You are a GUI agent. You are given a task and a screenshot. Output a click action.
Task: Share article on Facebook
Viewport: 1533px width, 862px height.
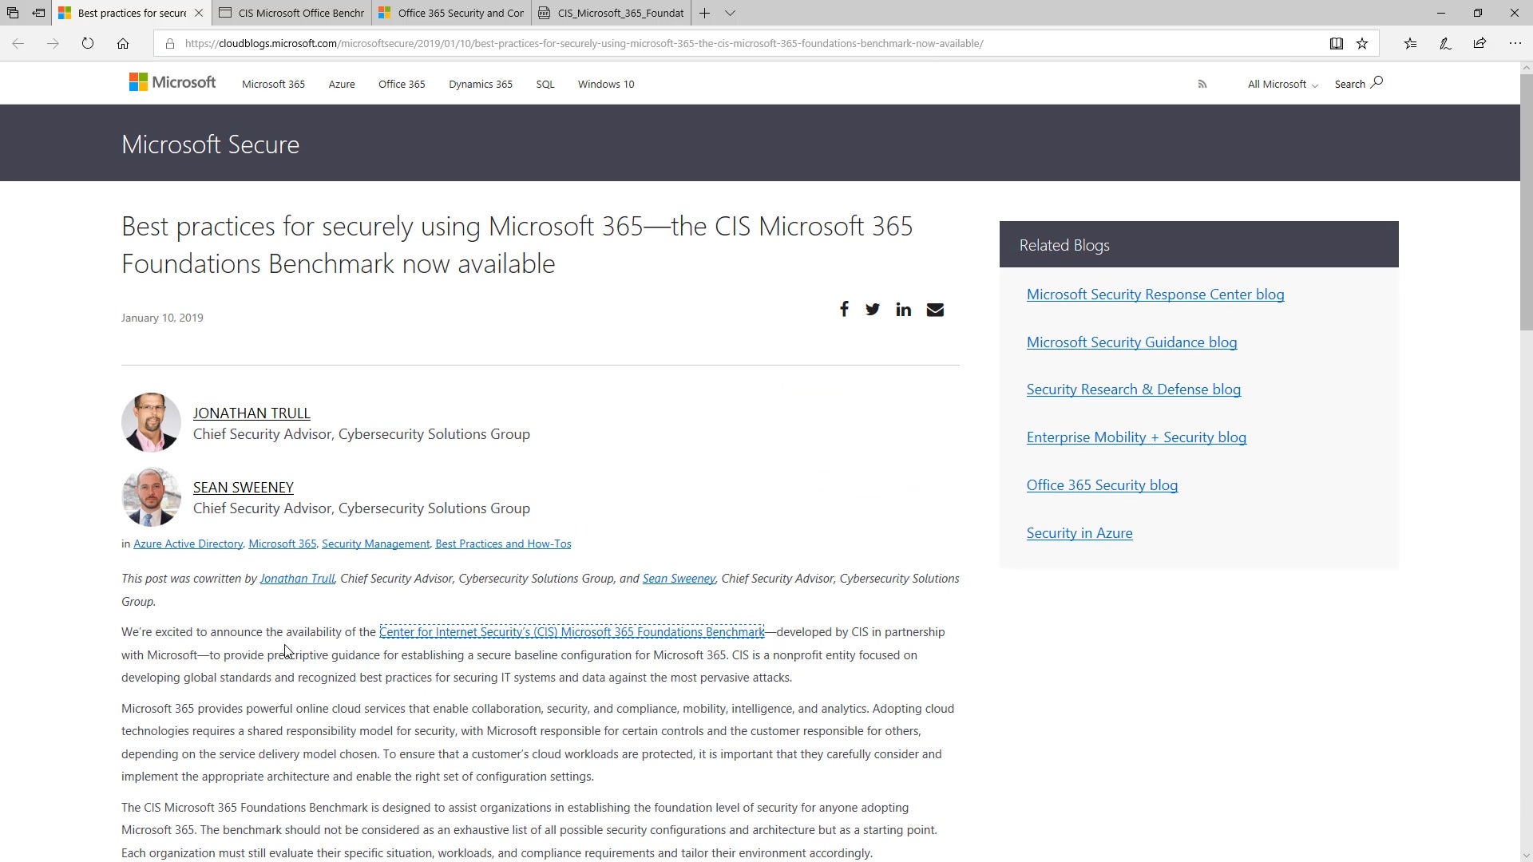coord(844,309)
